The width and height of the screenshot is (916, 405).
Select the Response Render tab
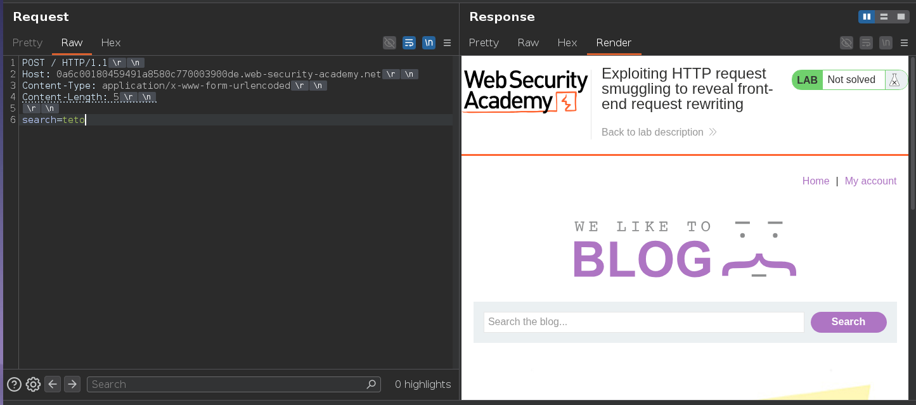tap(614, 42)
